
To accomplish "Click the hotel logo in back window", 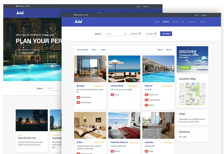I will tap(20, 13).
